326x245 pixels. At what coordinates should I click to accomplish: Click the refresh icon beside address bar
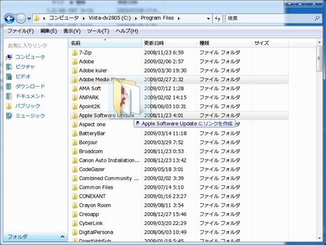218,18
